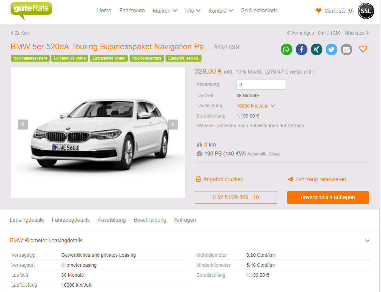
Task: Click the 644 / 1620 position counter
Action: [329, 33]
